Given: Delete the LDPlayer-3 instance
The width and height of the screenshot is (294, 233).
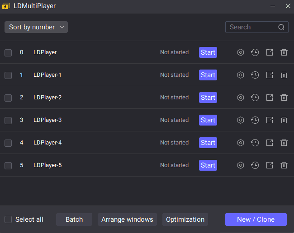Looking at the screenshot, I should point(284,120).
